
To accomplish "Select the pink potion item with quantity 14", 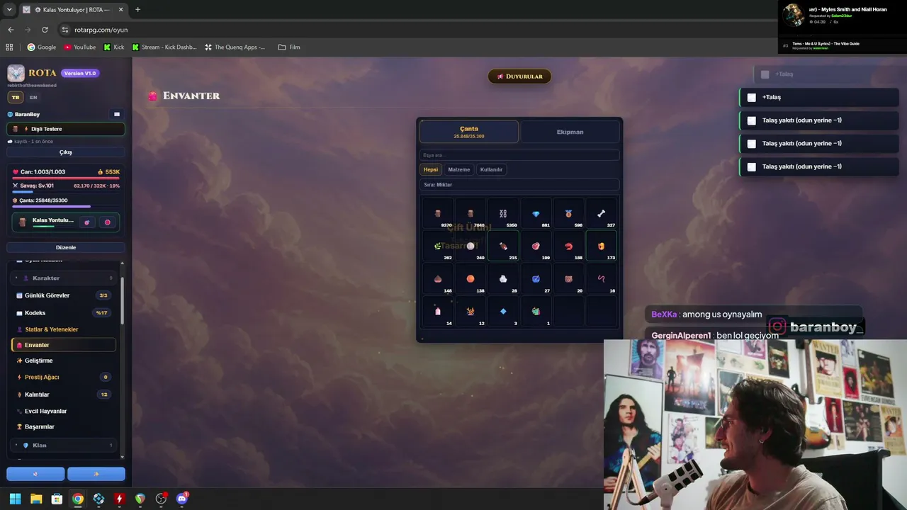I will [x=438, y=311].
